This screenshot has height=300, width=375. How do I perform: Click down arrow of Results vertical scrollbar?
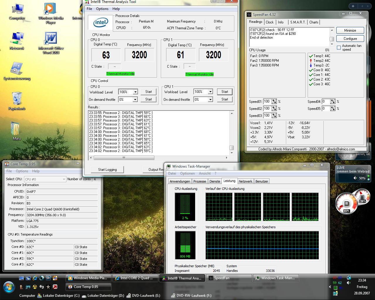(x=232, y=153)
